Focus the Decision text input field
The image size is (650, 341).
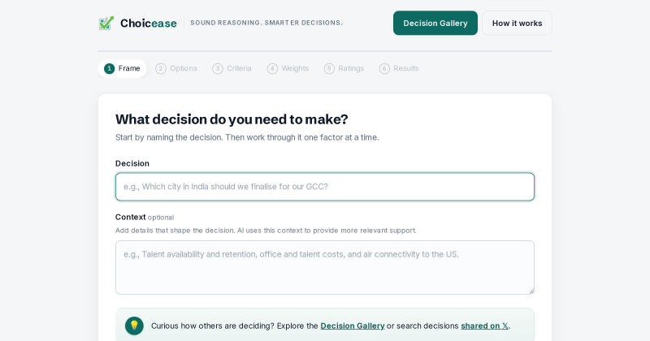(x=325, y=187)
